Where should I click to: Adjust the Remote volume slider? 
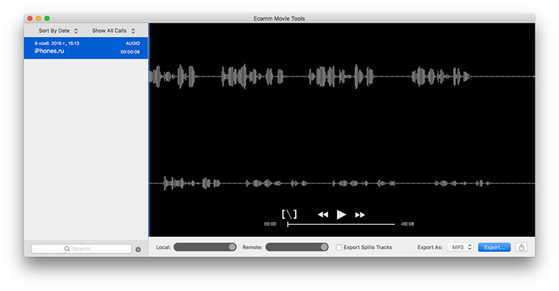point(297,247)
